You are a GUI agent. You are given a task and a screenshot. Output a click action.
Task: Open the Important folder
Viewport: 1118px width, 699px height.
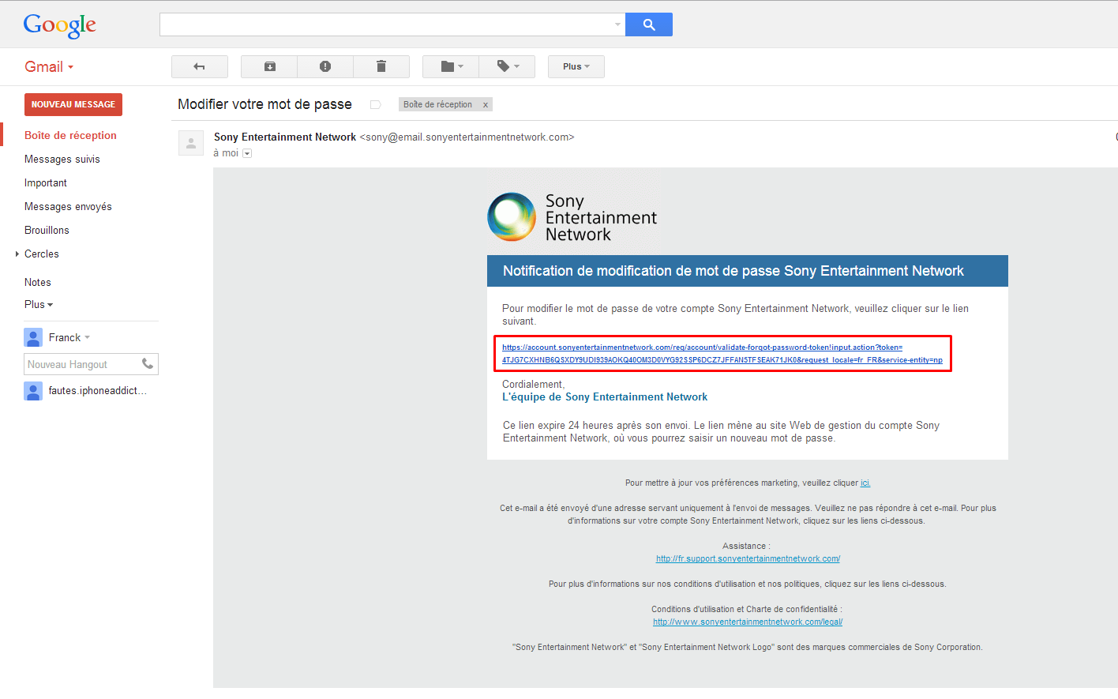(46, 182)
